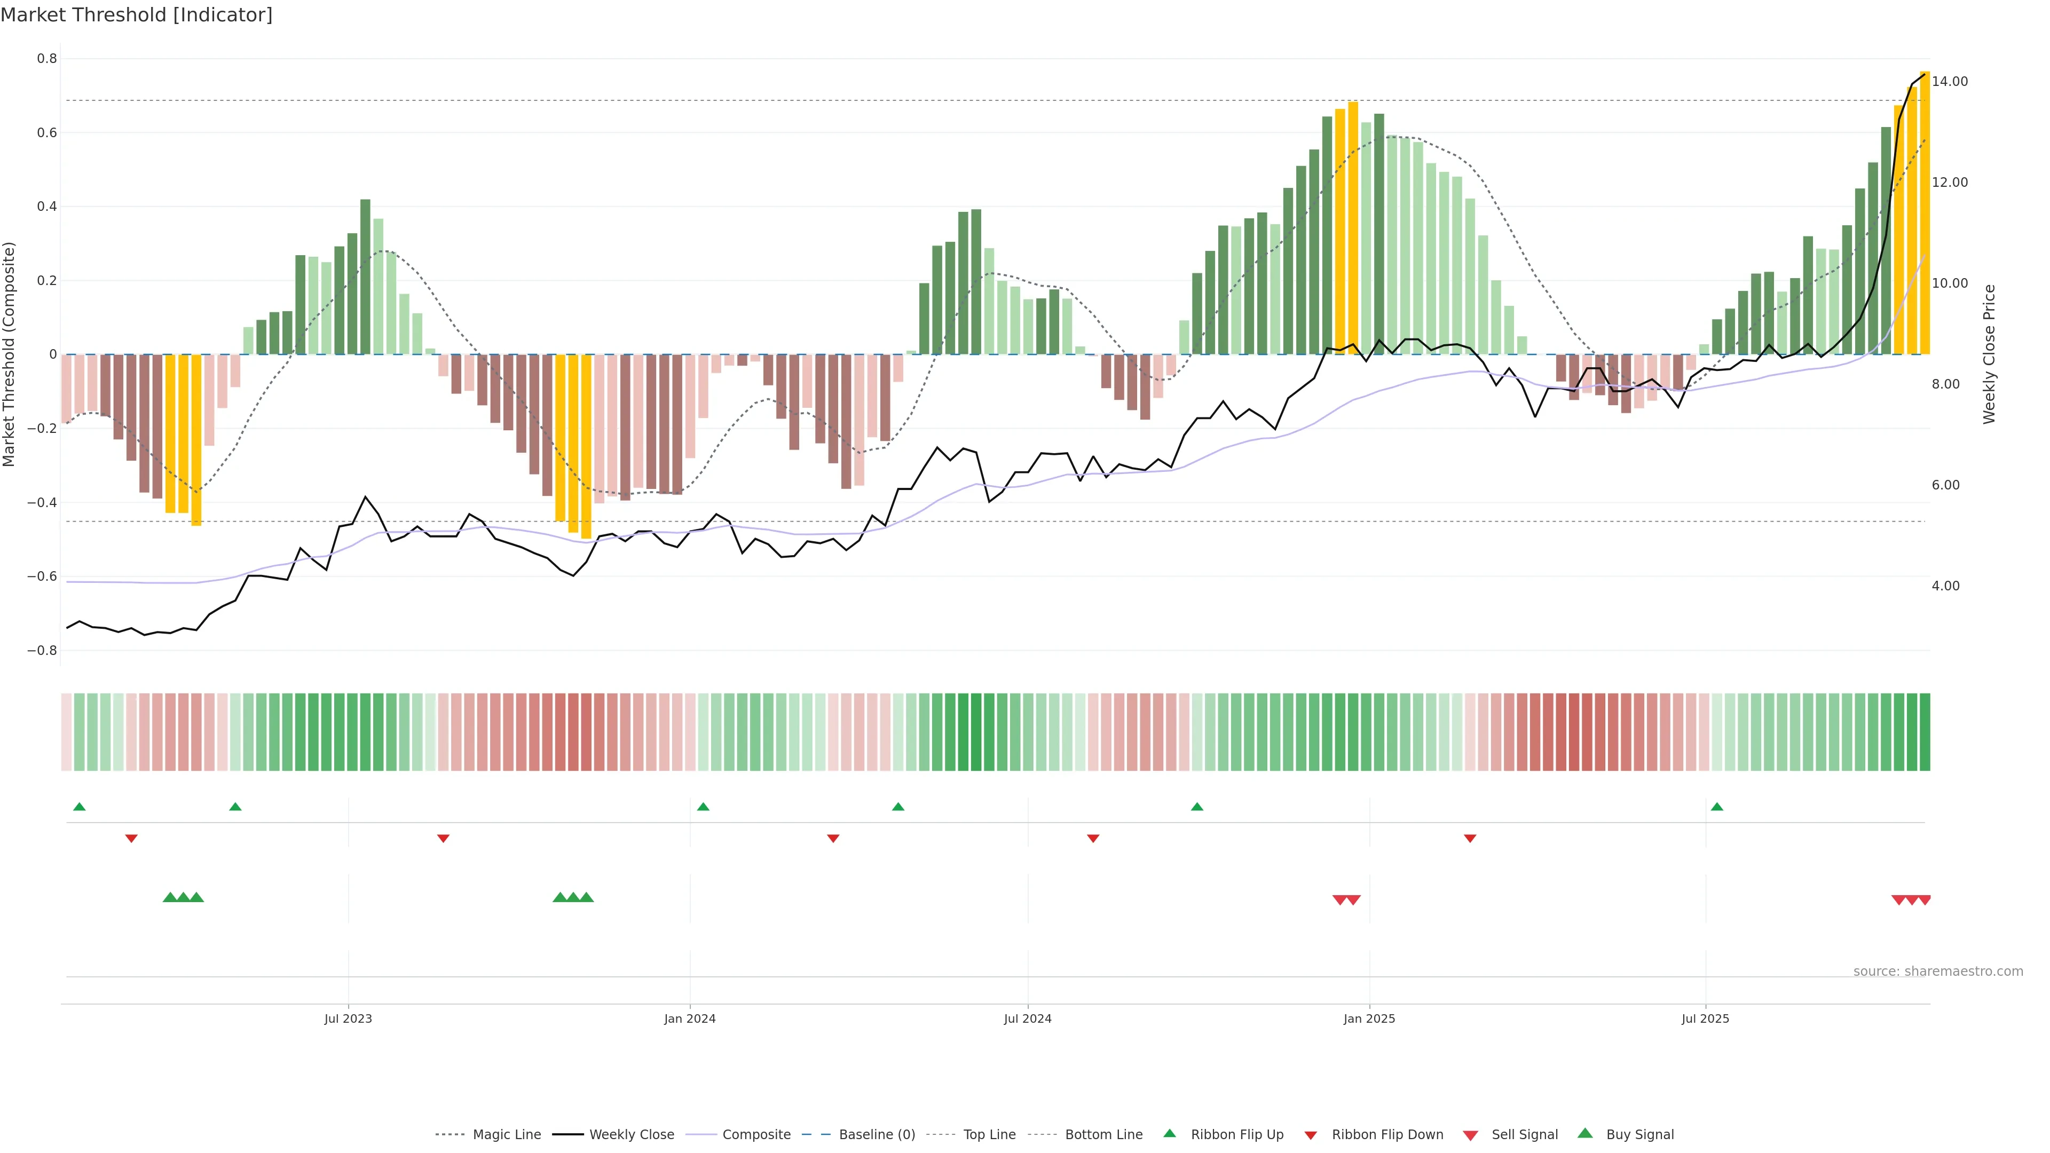
Task: Click the Ribbon Flip Down marker after Jul 2024
Action: tap(1093, 839)
